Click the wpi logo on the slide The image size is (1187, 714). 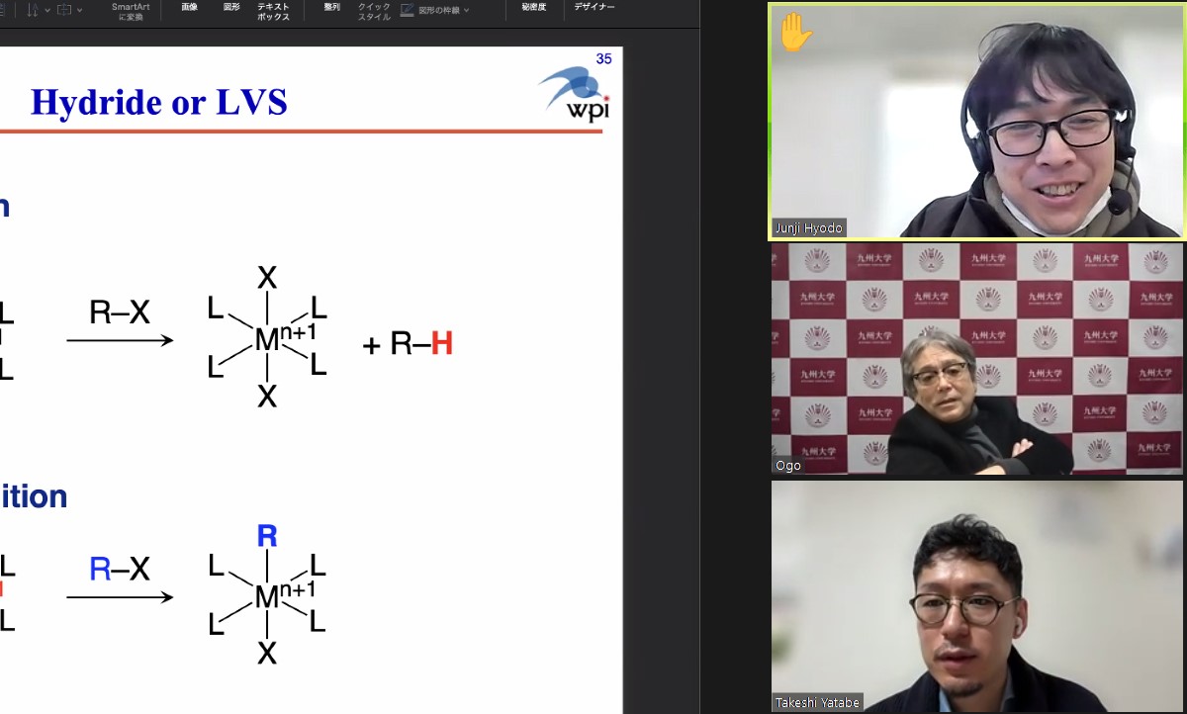(576, 92)
